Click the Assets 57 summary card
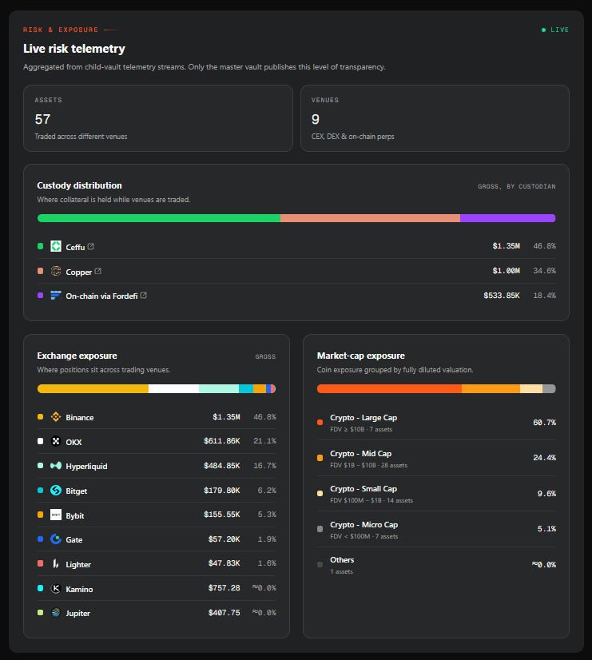Image resolution: width=592 pixels, height=660 pixels. click(157, 118)
